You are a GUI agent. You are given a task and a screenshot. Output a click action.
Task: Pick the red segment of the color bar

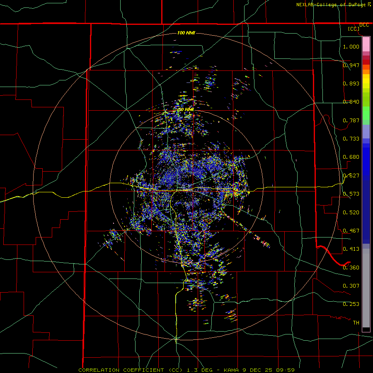pyautogui.click(x=366, y=62)
